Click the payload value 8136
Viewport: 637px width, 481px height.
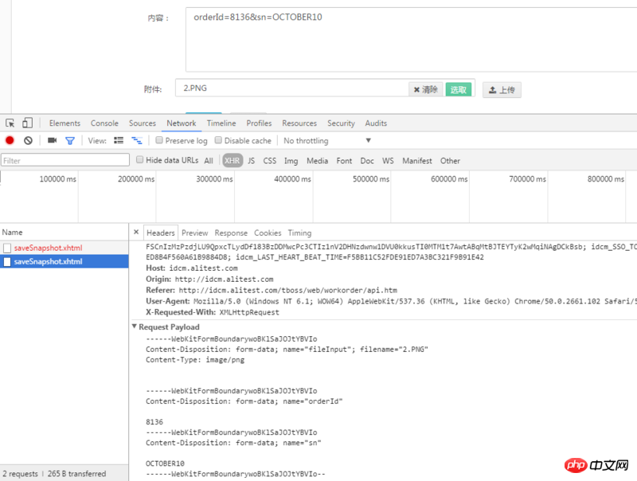pyautogui.click(x=154, y=422)
